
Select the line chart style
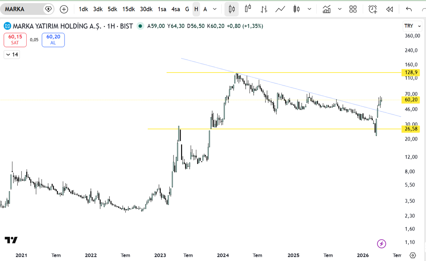280,9
